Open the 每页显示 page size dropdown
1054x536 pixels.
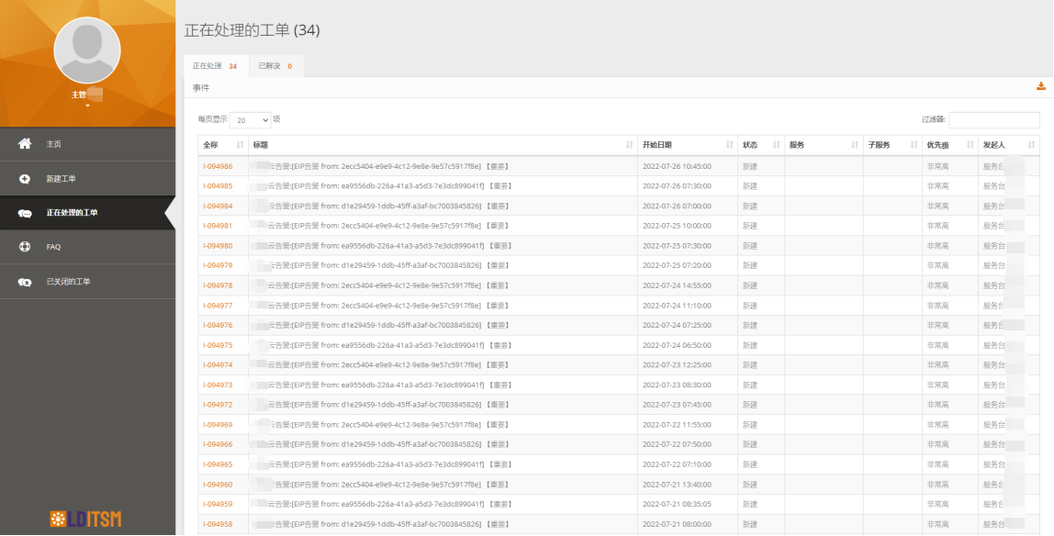[250, 120]
